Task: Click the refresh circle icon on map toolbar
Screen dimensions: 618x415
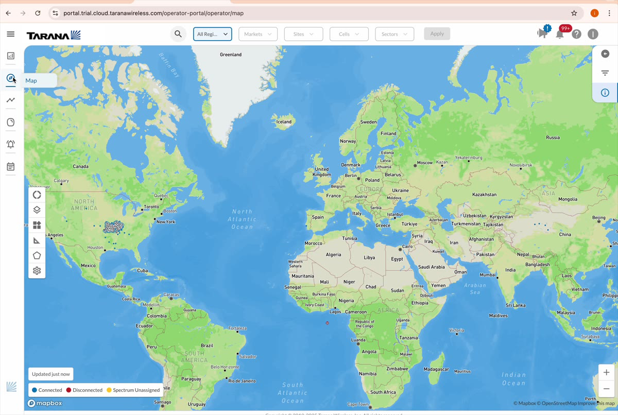Action: click(x=37, y=195)
